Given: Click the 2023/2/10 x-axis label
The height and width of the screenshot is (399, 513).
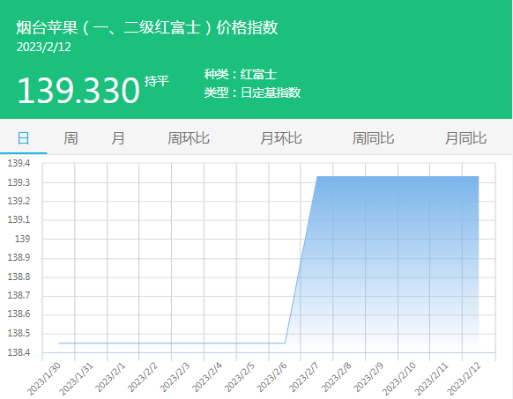Looking at the screenshot, I should click(399, 379).
